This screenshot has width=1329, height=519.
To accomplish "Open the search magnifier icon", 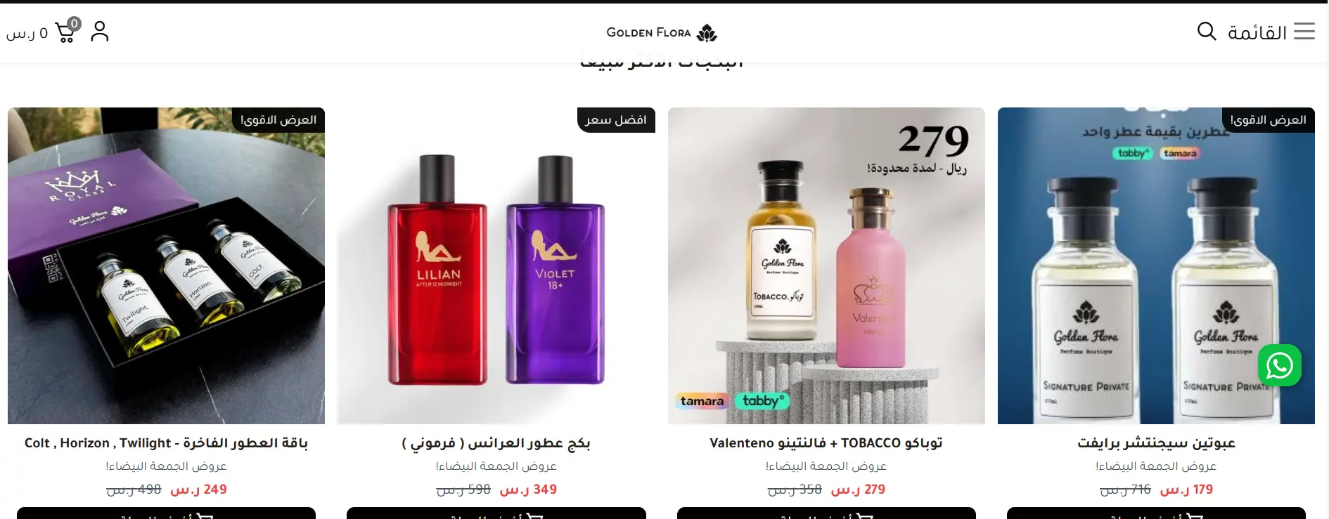I will pyautogui.click(x=1207, y=31).
